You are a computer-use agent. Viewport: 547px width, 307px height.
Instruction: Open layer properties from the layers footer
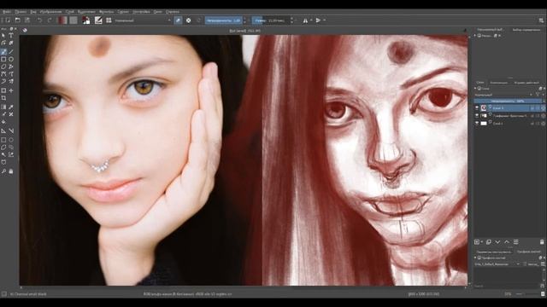coord(516,242)
